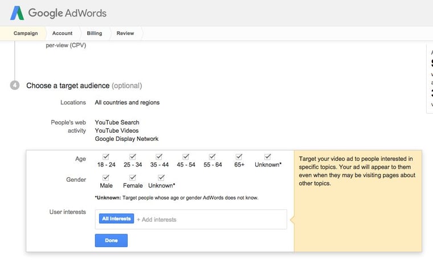
Task: Deselect the 65+ age checkbox
Action: point(239,157)
